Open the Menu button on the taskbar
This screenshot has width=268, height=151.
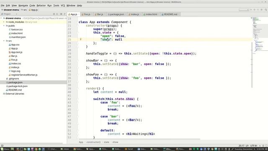[5, 149]
